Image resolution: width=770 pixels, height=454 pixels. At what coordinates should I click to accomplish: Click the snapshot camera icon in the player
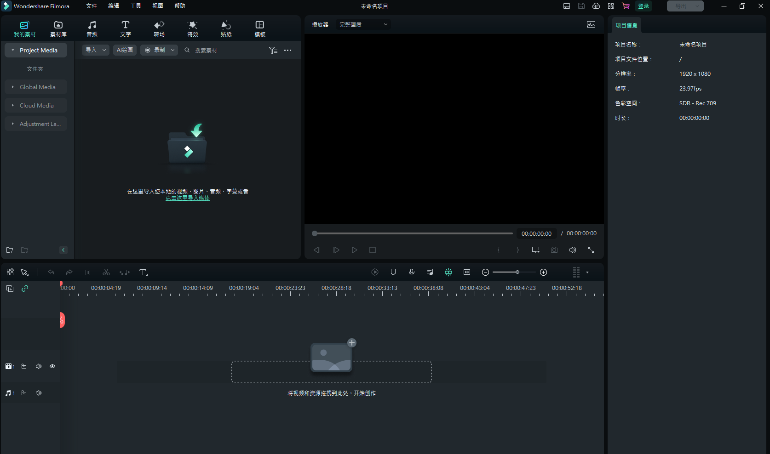(554, 250)
